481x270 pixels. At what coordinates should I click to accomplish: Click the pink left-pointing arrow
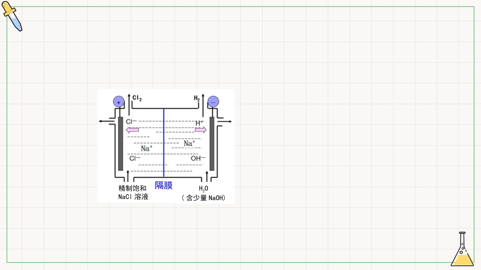coord(132,130)
